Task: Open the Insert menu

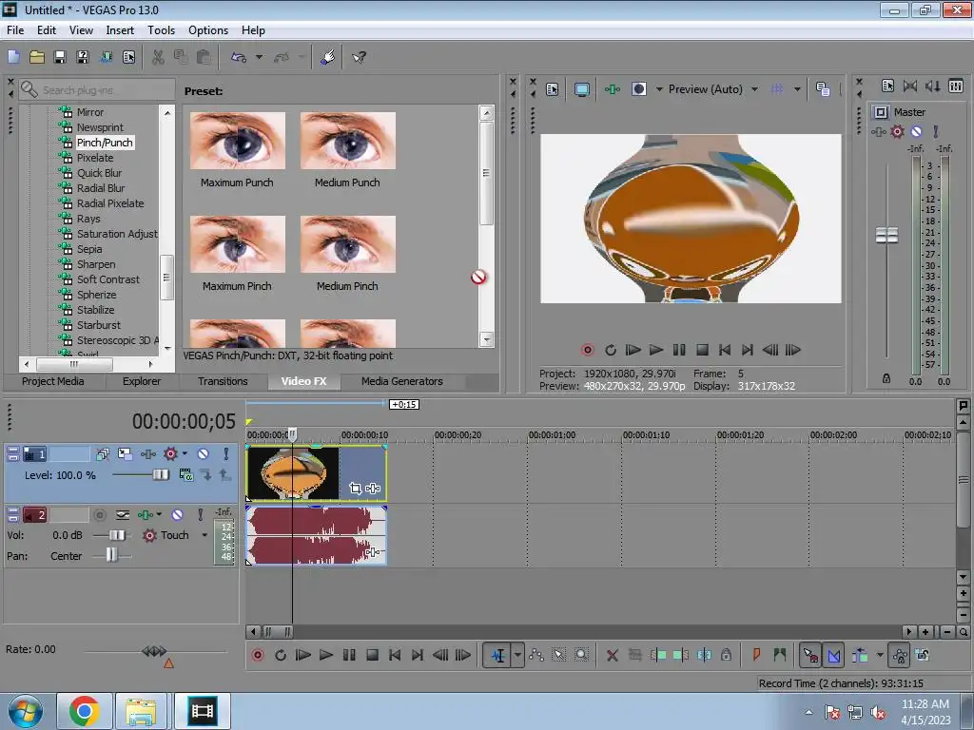Action: 120,30
